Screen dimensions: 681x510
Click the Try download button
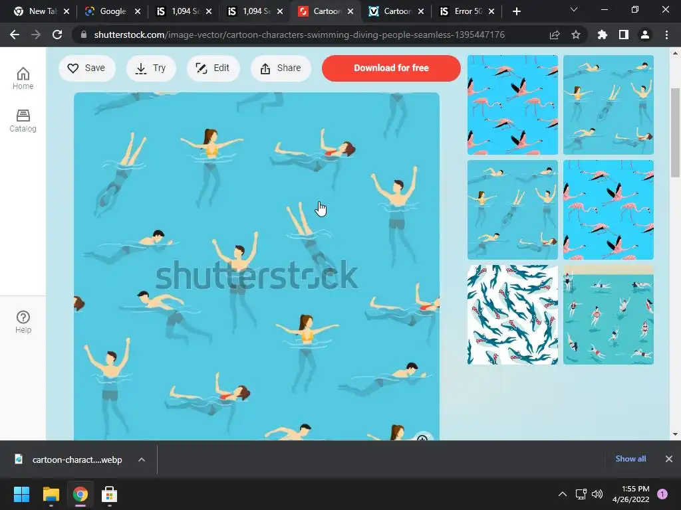(x=151, y=68)
